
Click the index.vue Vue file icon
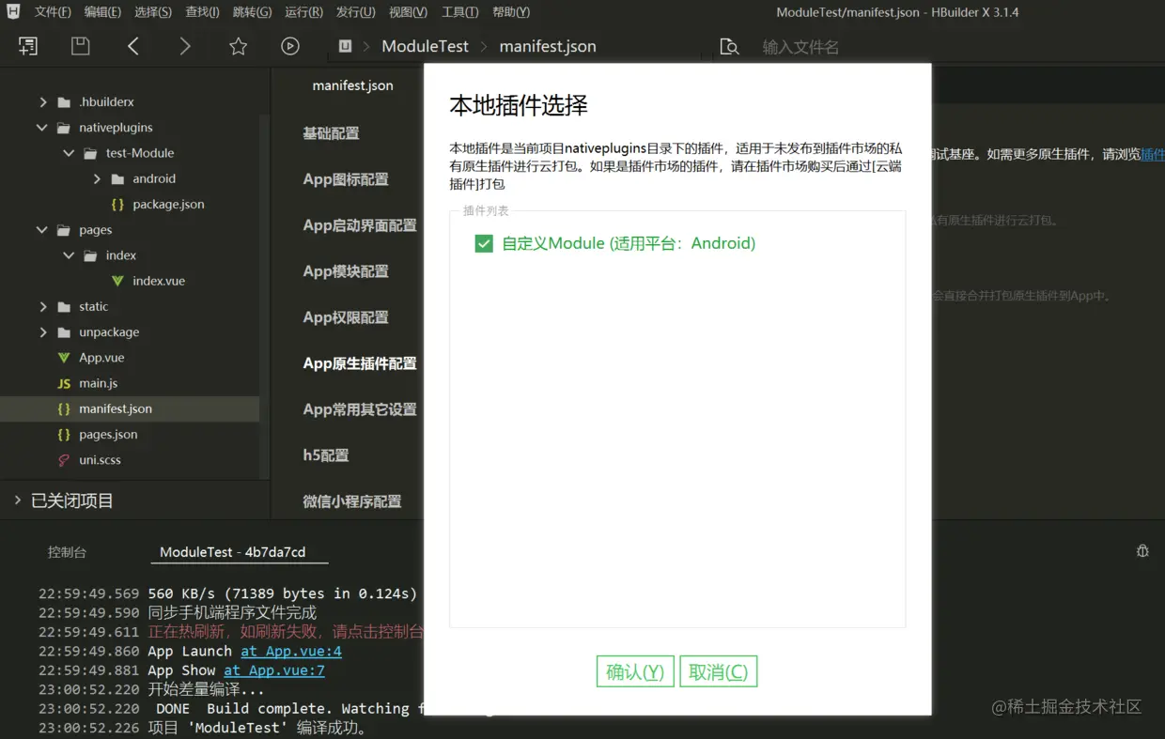coord(117,281)
